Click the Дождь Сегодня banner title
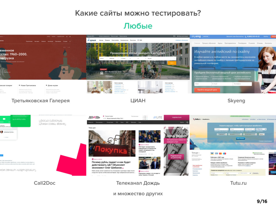This screenshot has height=207, width=276. coord(176,136)
